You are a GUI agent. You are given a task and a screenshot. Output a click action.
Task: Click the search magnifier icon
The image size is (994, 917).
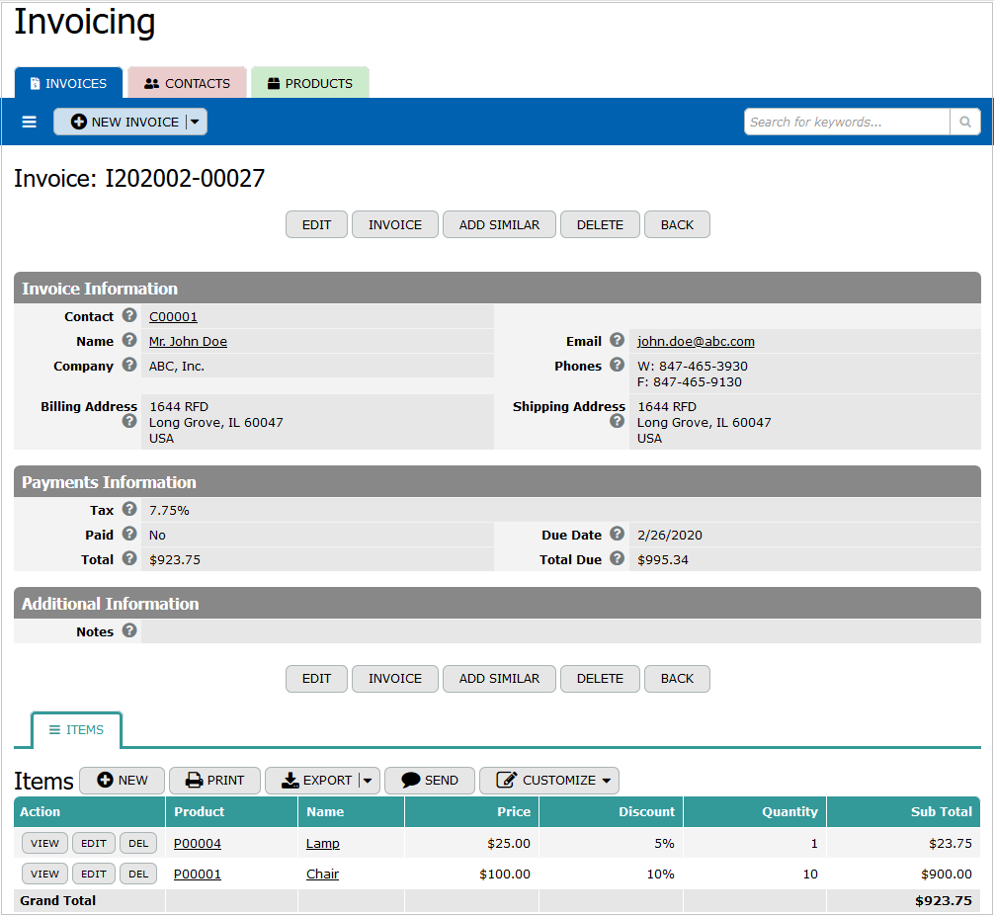point(964,122)
